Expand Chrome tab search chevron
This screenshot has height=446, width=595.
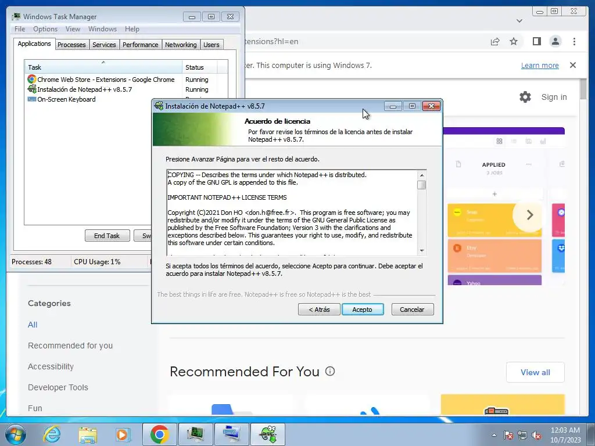(x=519, y=21)
